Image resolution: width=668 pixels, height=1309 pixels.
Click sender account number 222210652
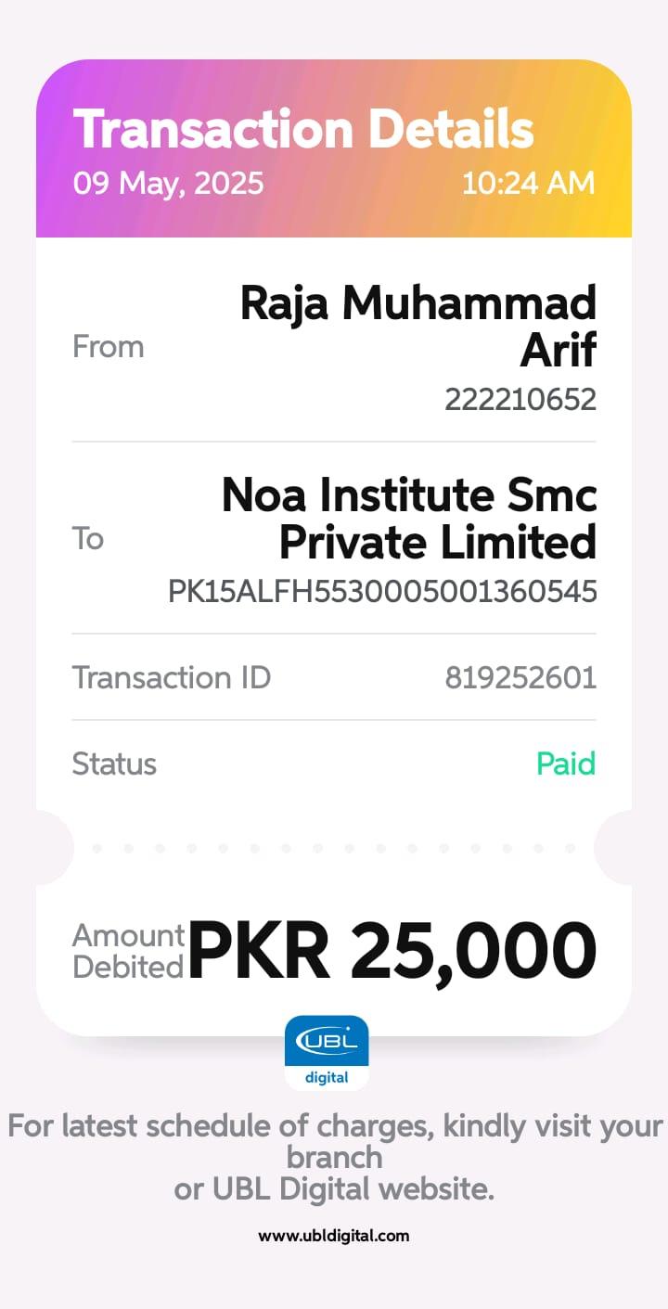click(520, 400)
